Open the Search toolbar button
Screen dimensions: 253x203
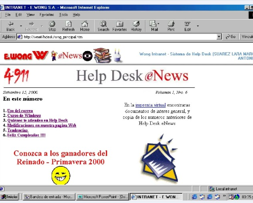(x=103, y=26)
